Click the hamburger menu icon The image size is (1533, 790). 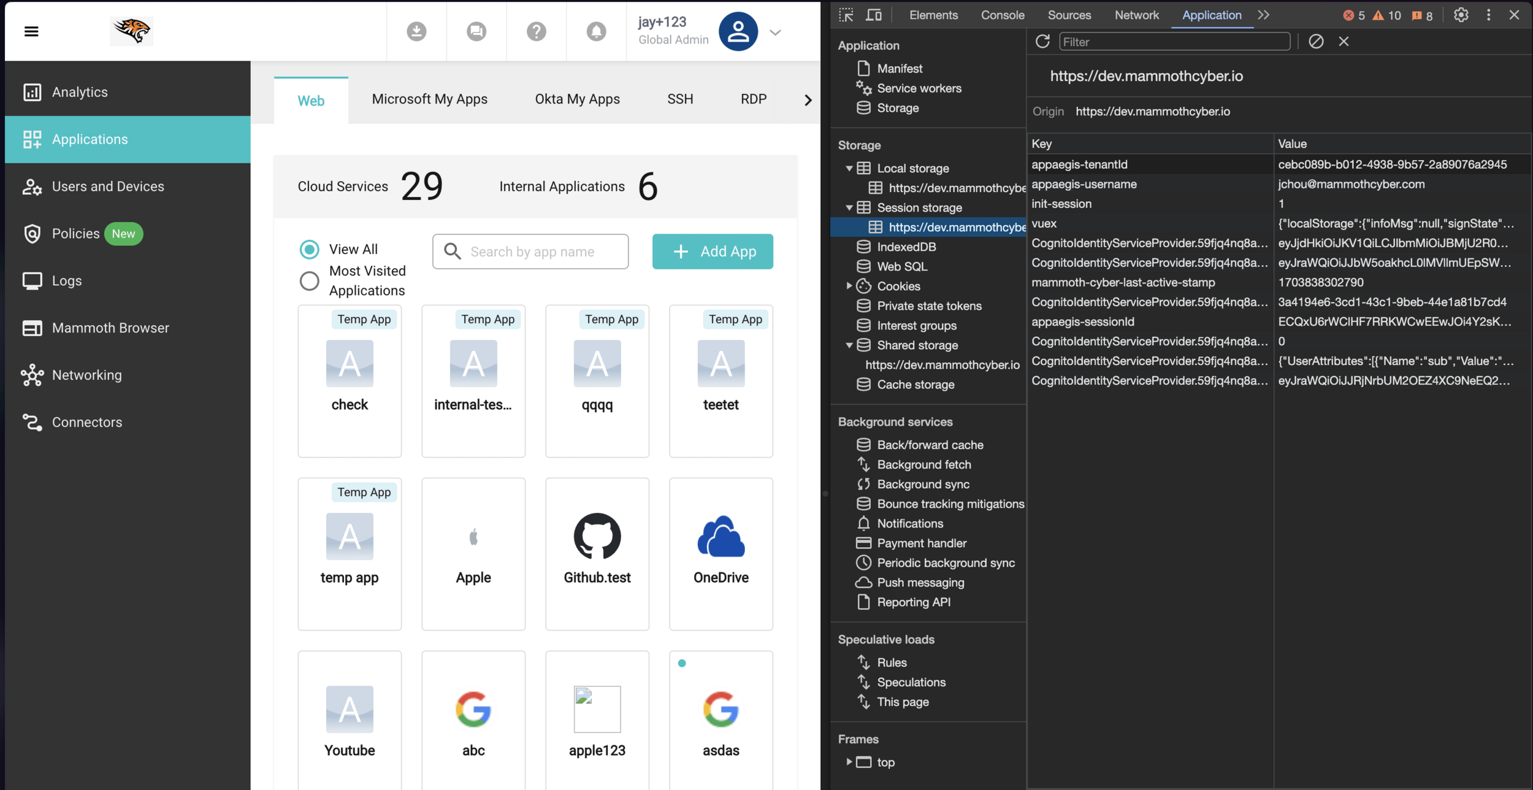click(x=31, y=31)
